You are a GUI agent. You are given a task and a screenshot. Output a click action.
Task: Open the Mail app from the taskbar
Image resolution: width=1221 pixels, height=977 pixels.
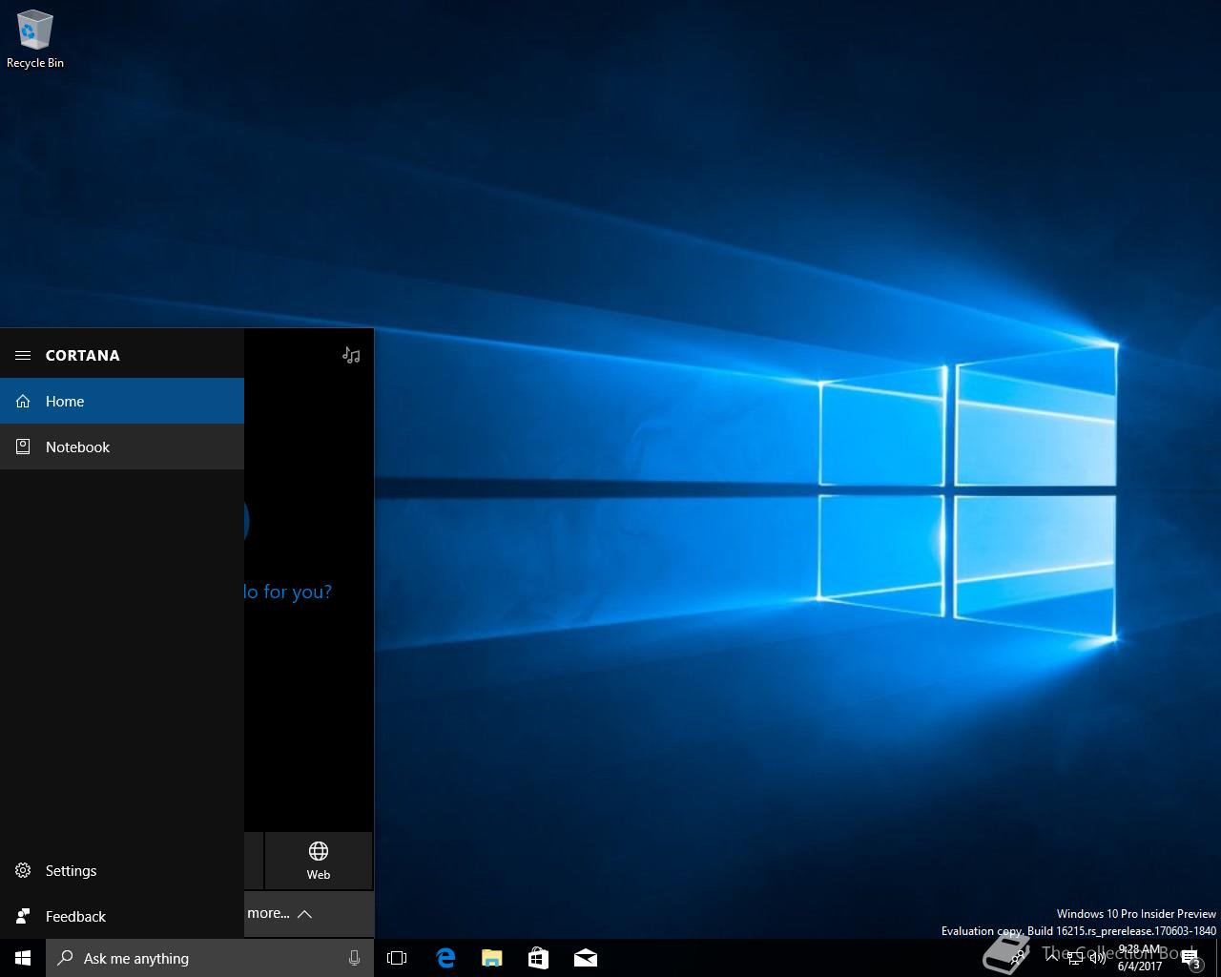pyautogui.click(x=585, y=958)
